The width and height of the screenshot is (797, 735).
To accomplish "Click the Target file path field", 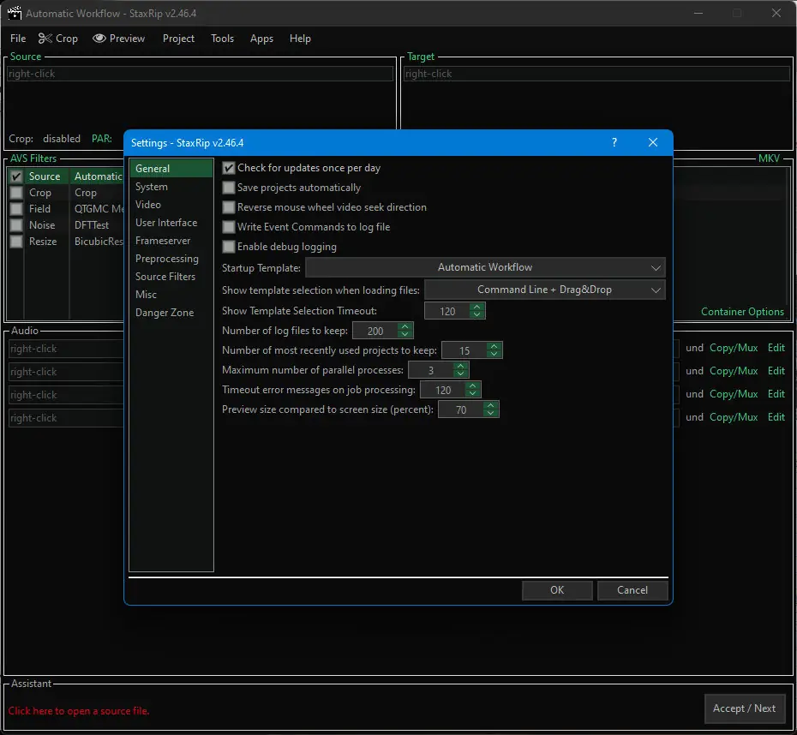I will point(596,75).
